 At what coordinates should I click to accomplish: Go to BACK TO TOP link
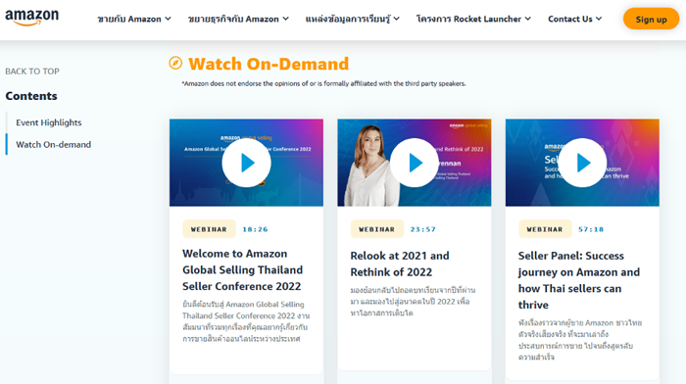click(x=32, y=72)
